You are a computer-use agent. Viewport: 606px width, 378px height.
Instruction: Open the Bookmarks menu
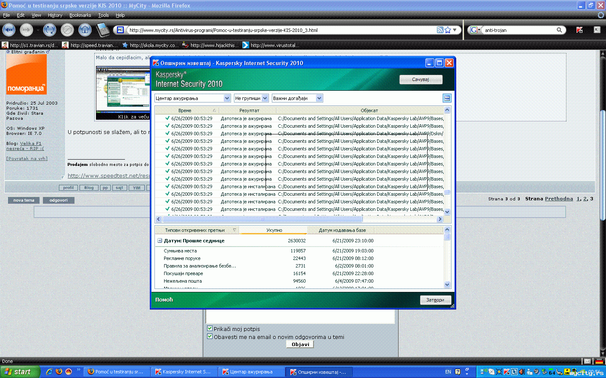(x=80, y=15)
